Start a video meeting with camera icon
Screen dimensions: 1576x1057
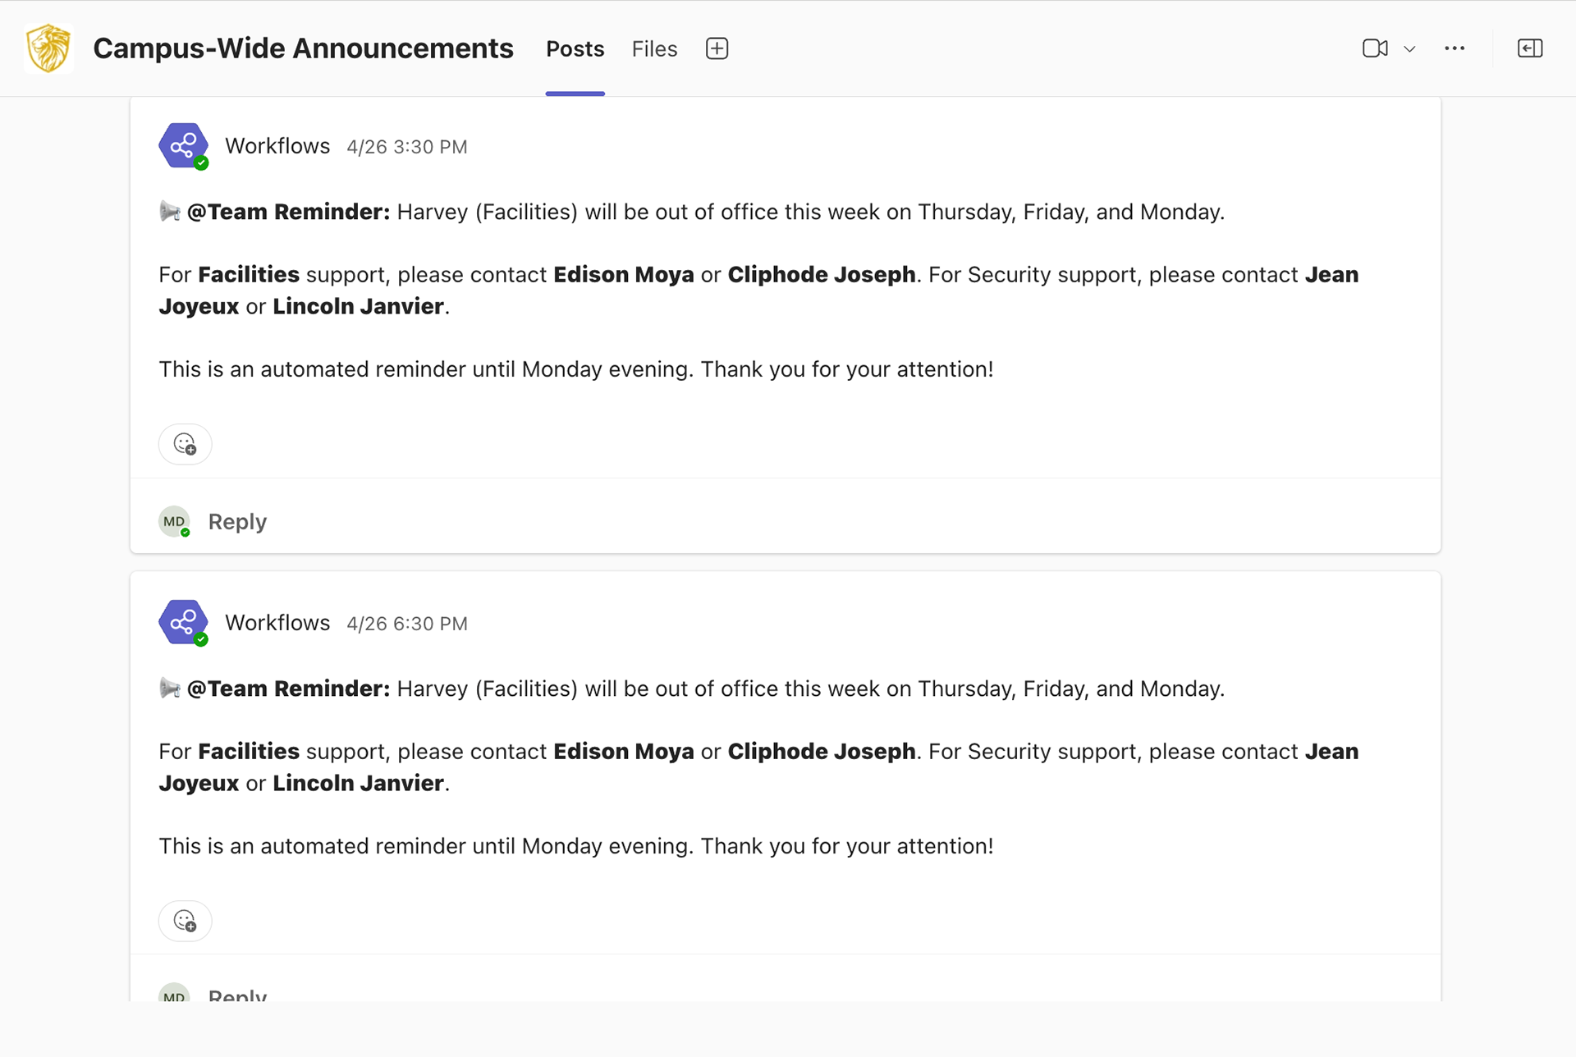(x=1375, y=48)
